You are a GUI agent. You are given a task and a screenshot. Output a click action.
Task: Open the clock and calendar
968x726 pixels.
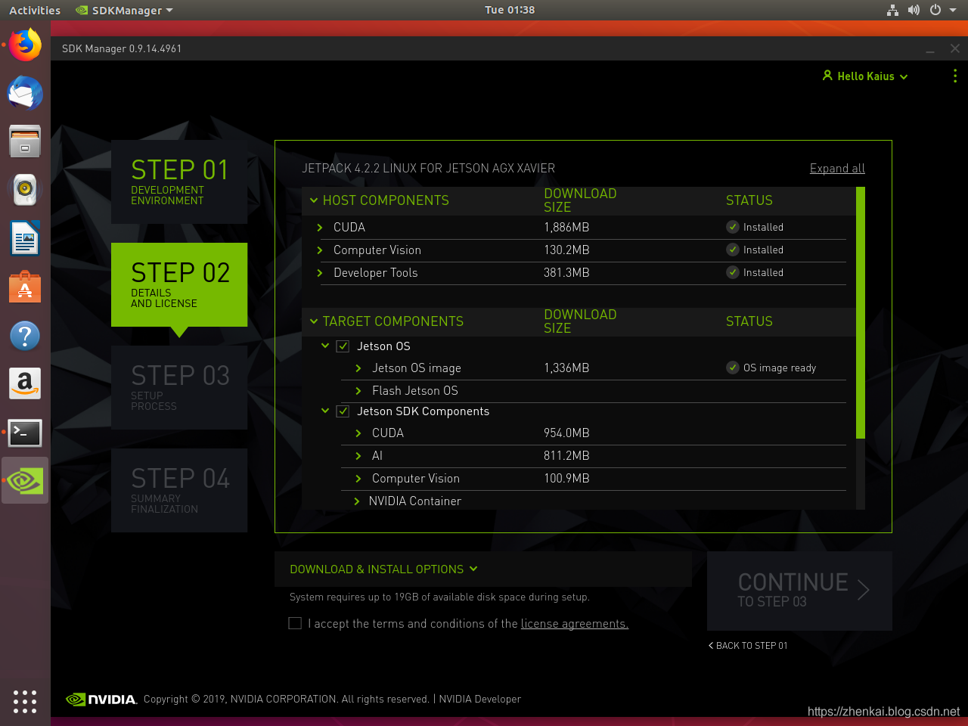(x=510, y=10)
